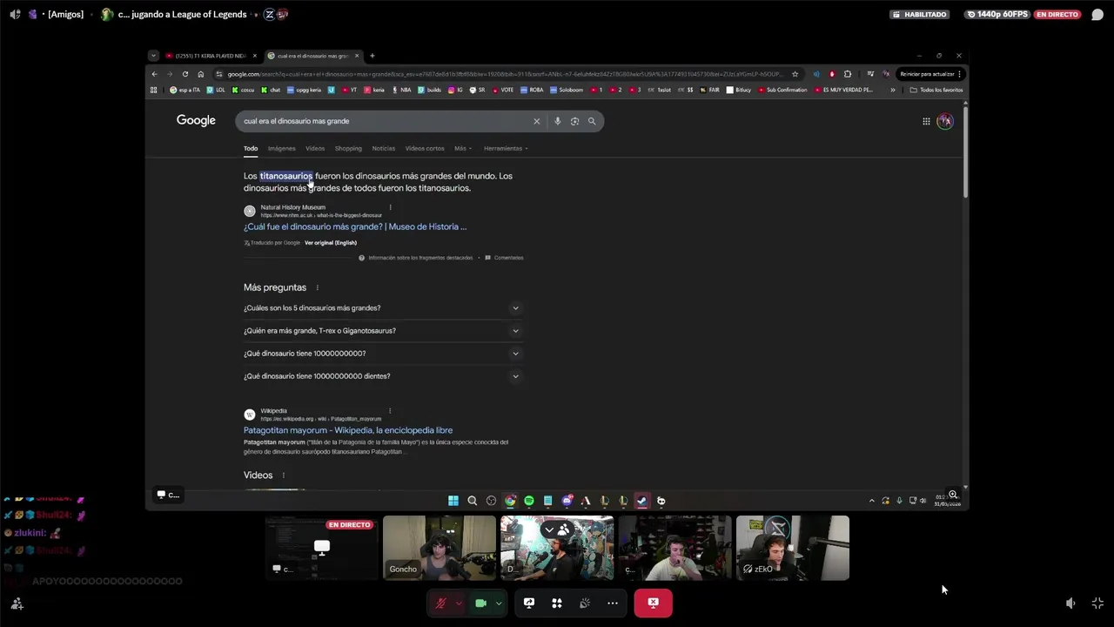Open Natural History Museum result link
The image size is (1114, 627).
[x=355, y=226]
